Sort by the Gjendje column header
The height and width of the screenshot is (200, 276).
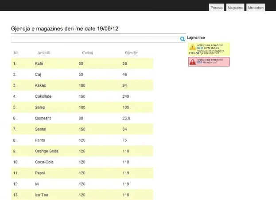coord(131,53)
